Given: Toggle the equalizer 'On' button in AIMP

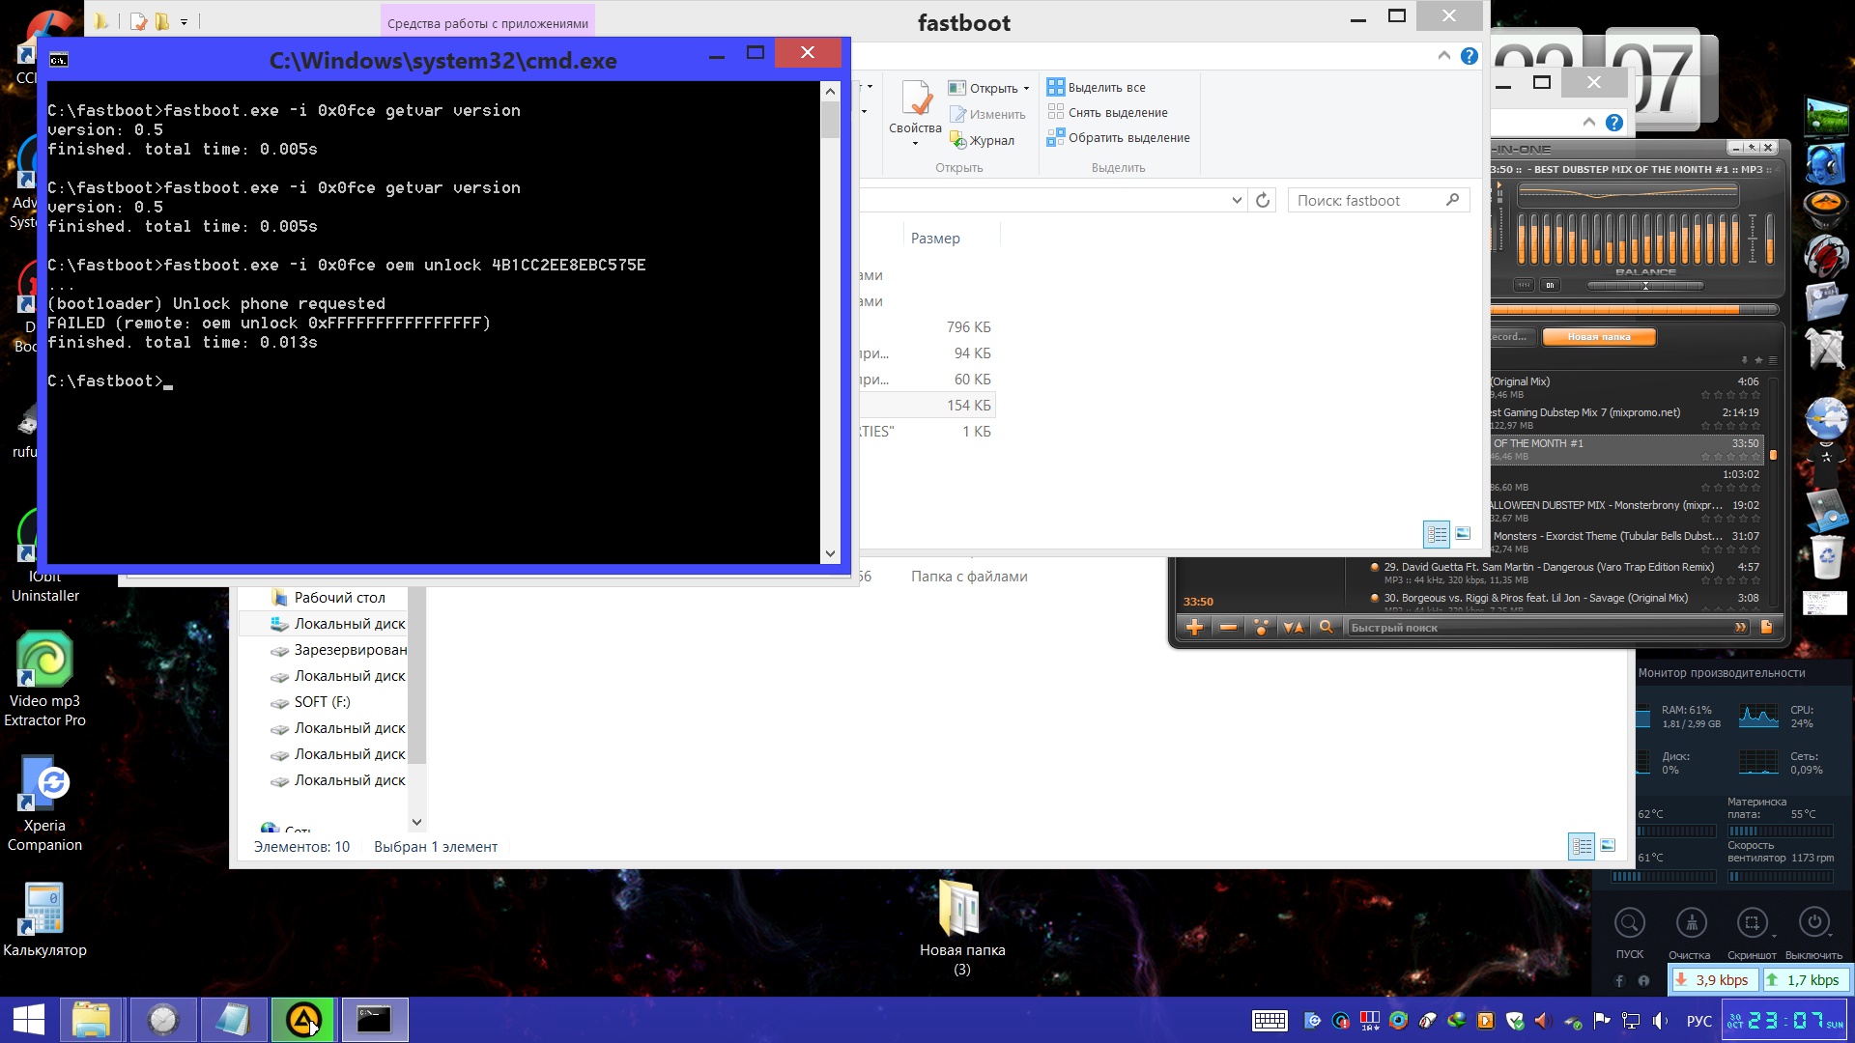Looking at the screenshot, I should [x=1550, y=285].
